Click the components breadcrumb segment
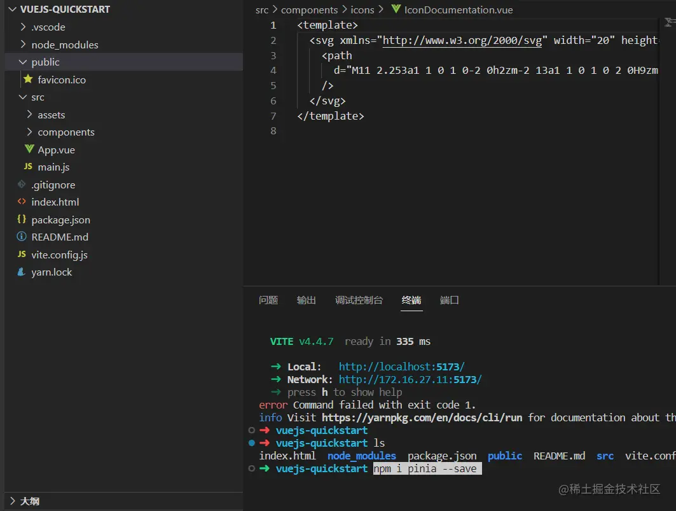This screenshot has height=511, width=676. [309, 10]
